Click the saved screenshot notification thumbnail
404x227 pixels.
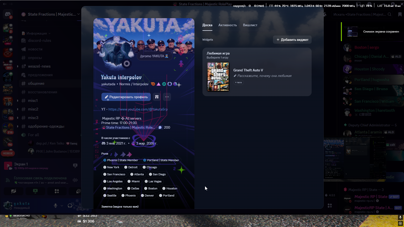(352, 32)
